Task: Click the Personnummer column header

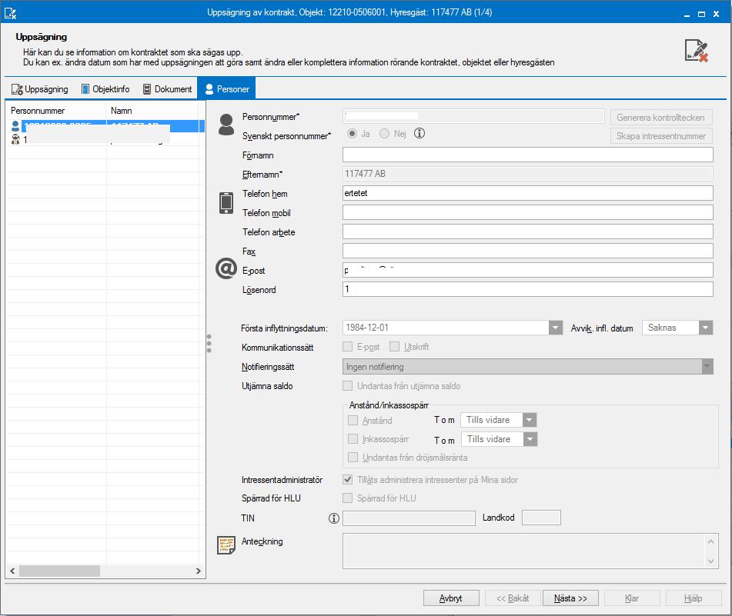Action: point(56,111)
